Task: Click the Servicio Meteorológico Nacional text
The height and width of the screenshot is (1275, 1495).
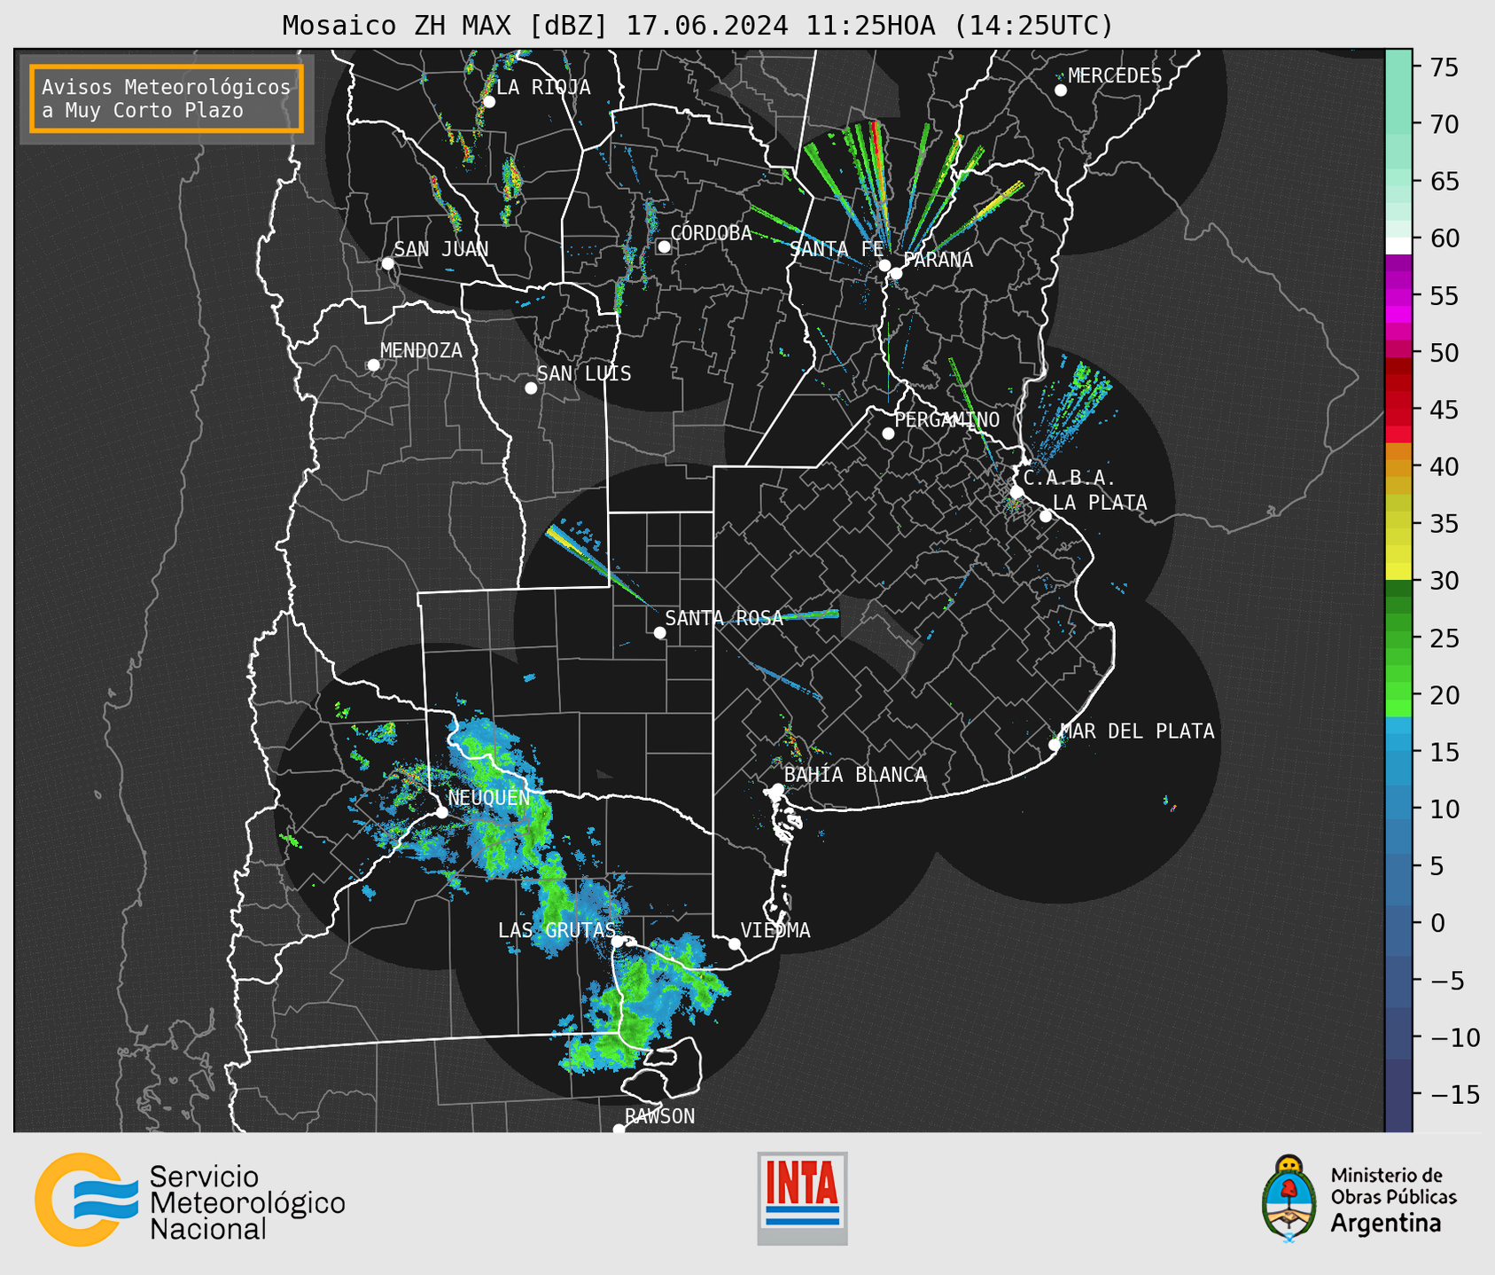Action: tap(247, 1202)
